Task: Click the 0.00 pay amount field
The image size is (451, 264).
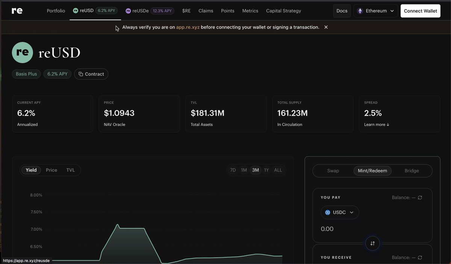Action: coord(327,229)
